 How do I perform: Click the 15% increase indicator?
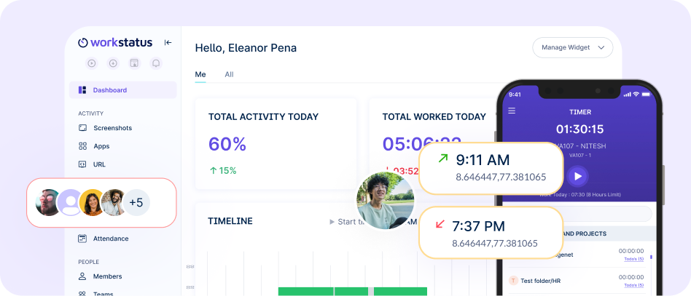click(223, 171)
